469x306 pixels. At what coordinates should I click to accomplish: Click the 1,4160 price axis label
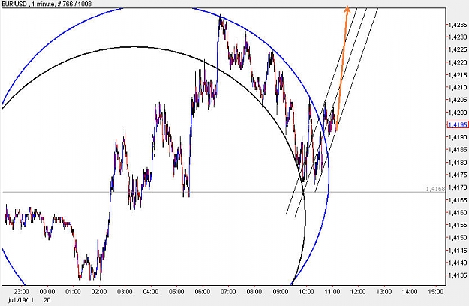pyautogui.click(x=458, y=213)
